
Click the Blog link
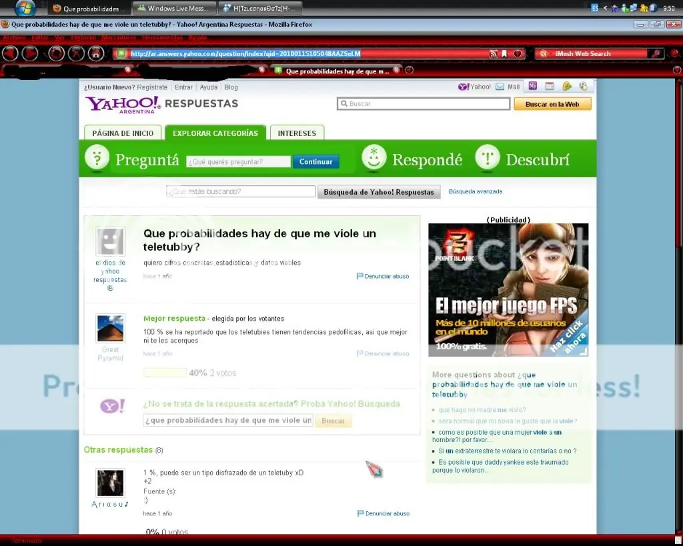(231, 87)
